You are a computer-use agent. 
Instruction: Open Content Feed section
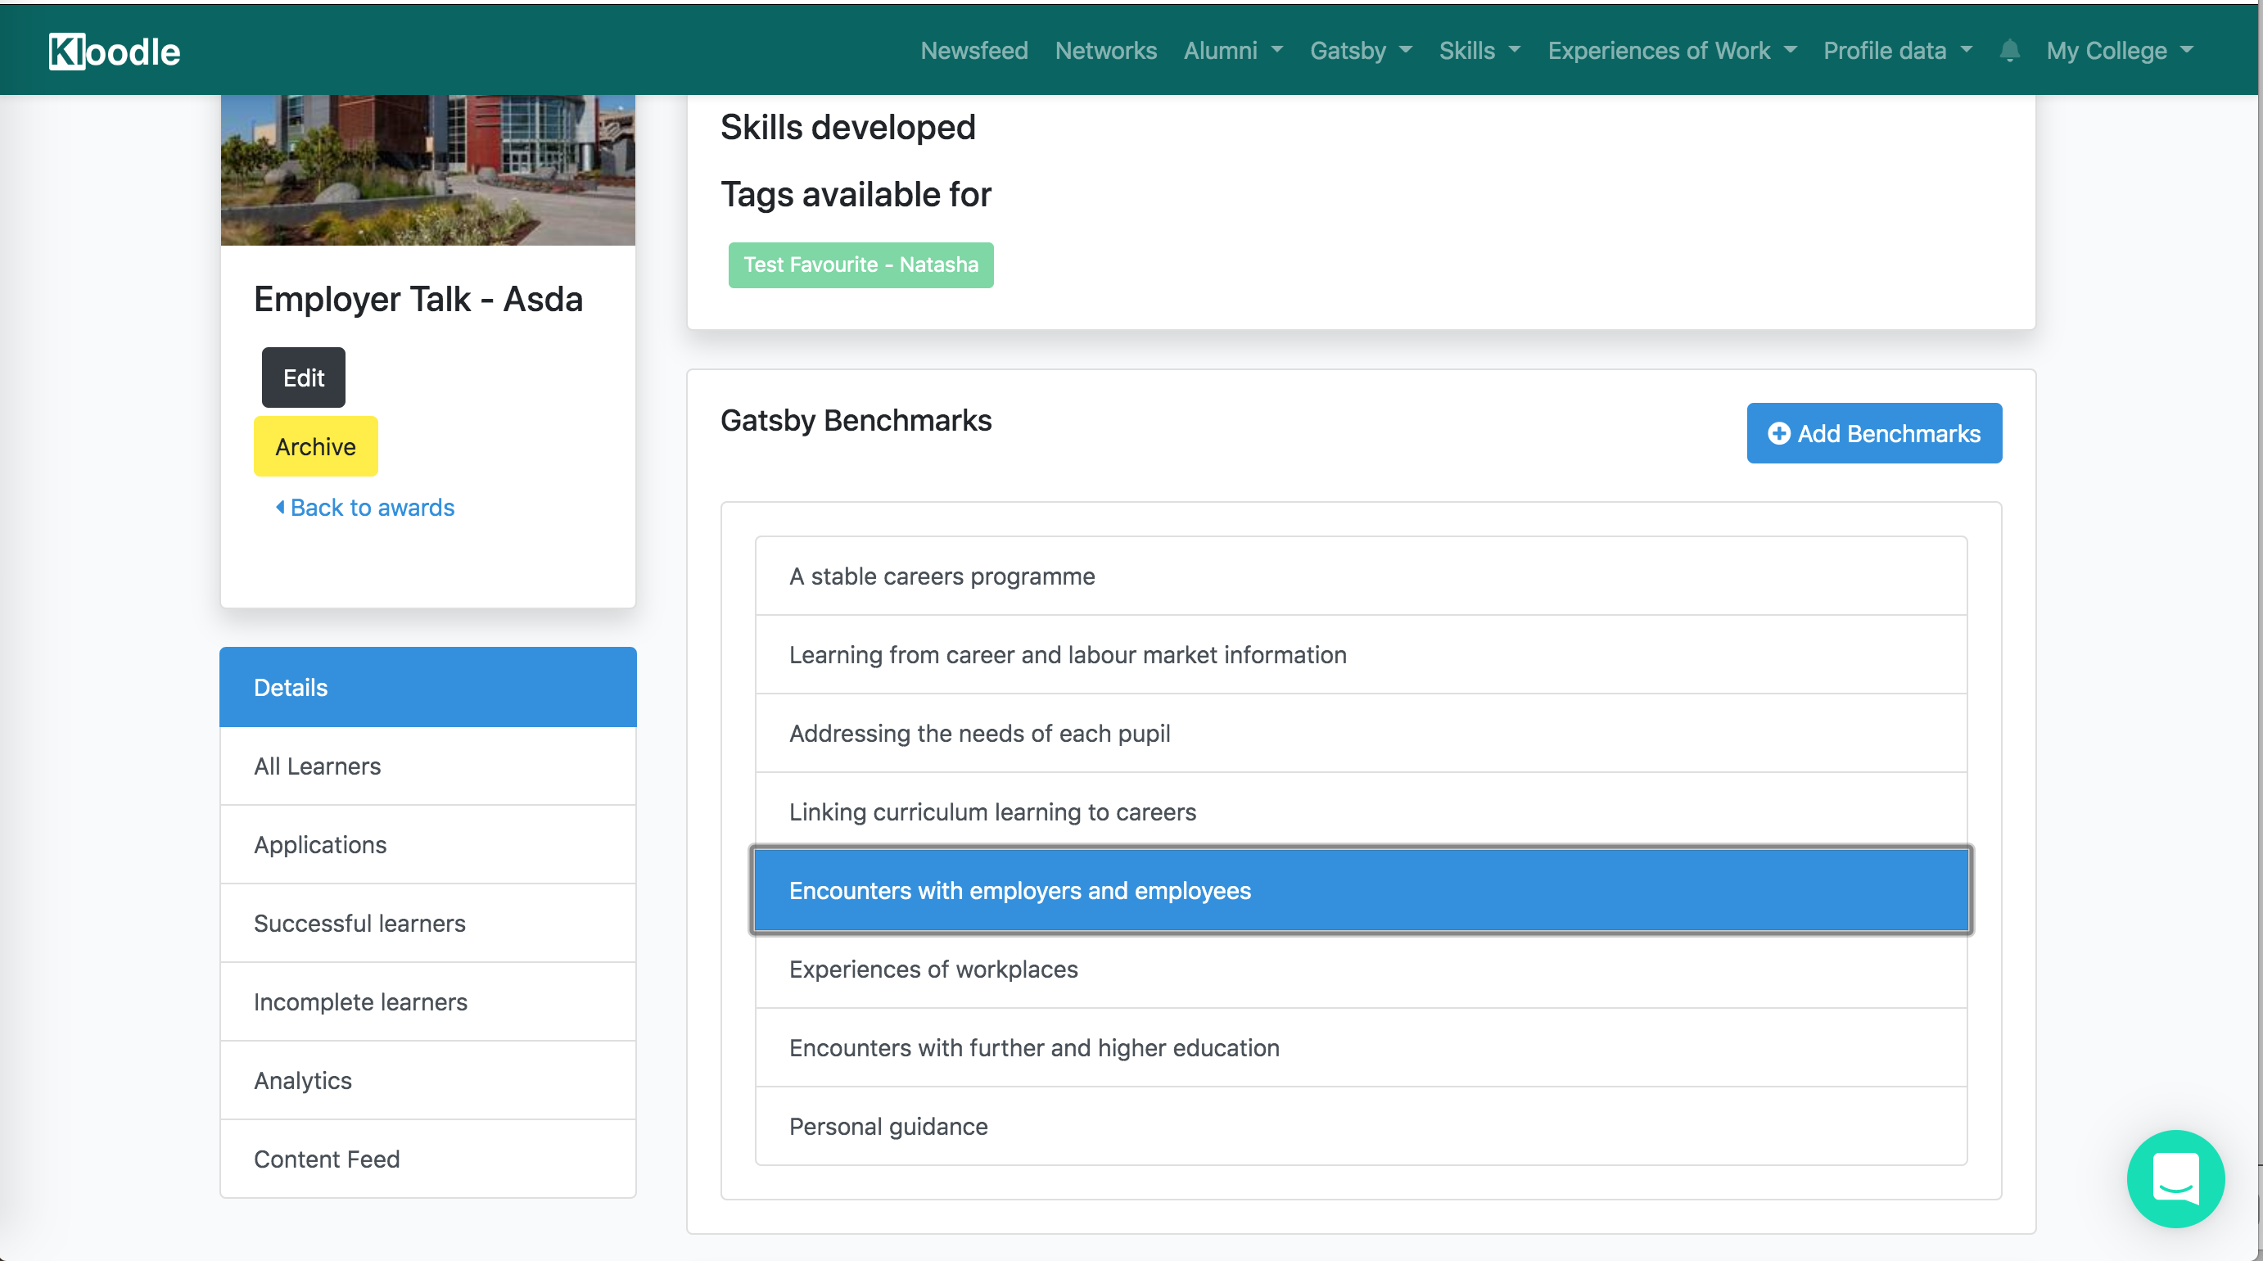click(428, 1158)
